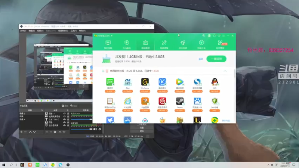The image size is (299, 168).
Task: Switch to 优化加速 tab in 360
Action: 183,44
